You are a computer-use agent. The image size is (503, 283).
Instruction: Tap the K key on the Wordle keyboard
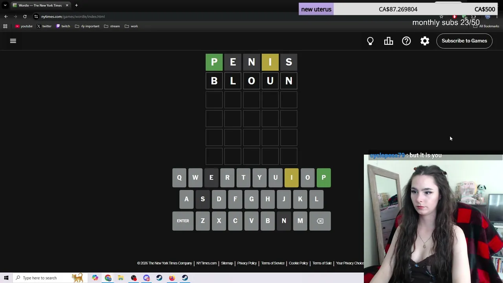[x=300, y=199]
